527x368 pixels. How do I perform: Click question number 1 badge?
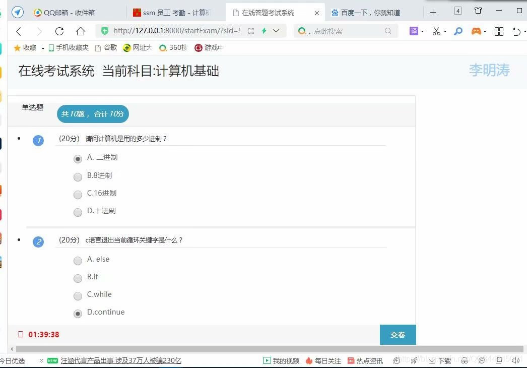(x=38, y=140)
